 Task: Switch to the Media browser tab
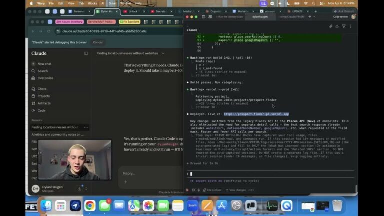tap(189, 11)
